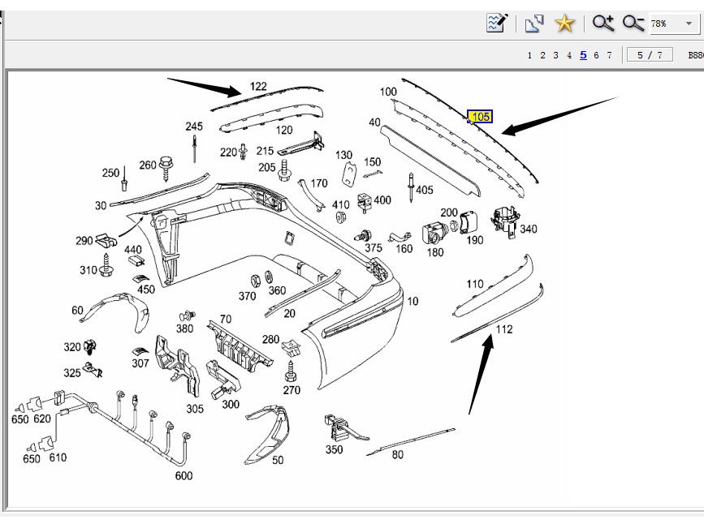The width and height of the screenshot is (704, 528).
Task: Go to diagram page 3
Action: coord(556,55)
